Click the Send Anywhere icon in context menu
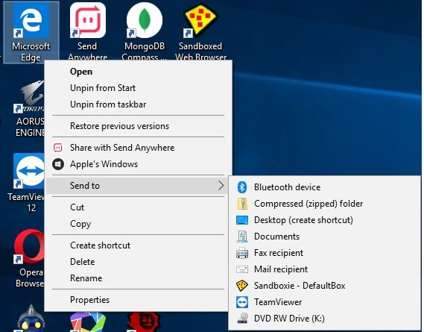 (x=58, y=148)
